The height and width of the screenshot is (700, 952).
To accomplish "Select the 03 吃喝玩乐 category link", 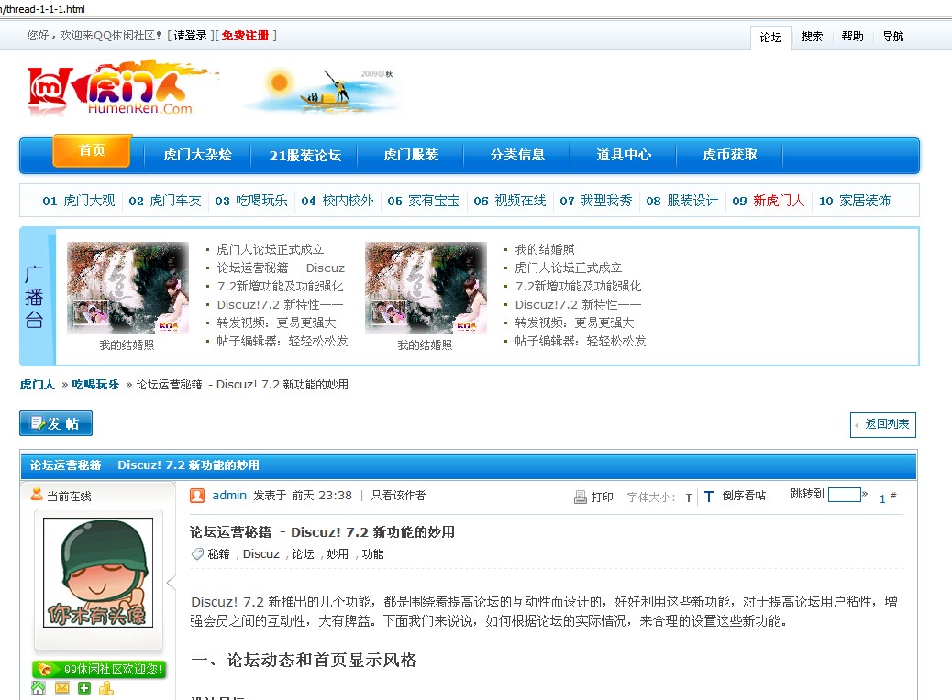I will click(251, 201).
